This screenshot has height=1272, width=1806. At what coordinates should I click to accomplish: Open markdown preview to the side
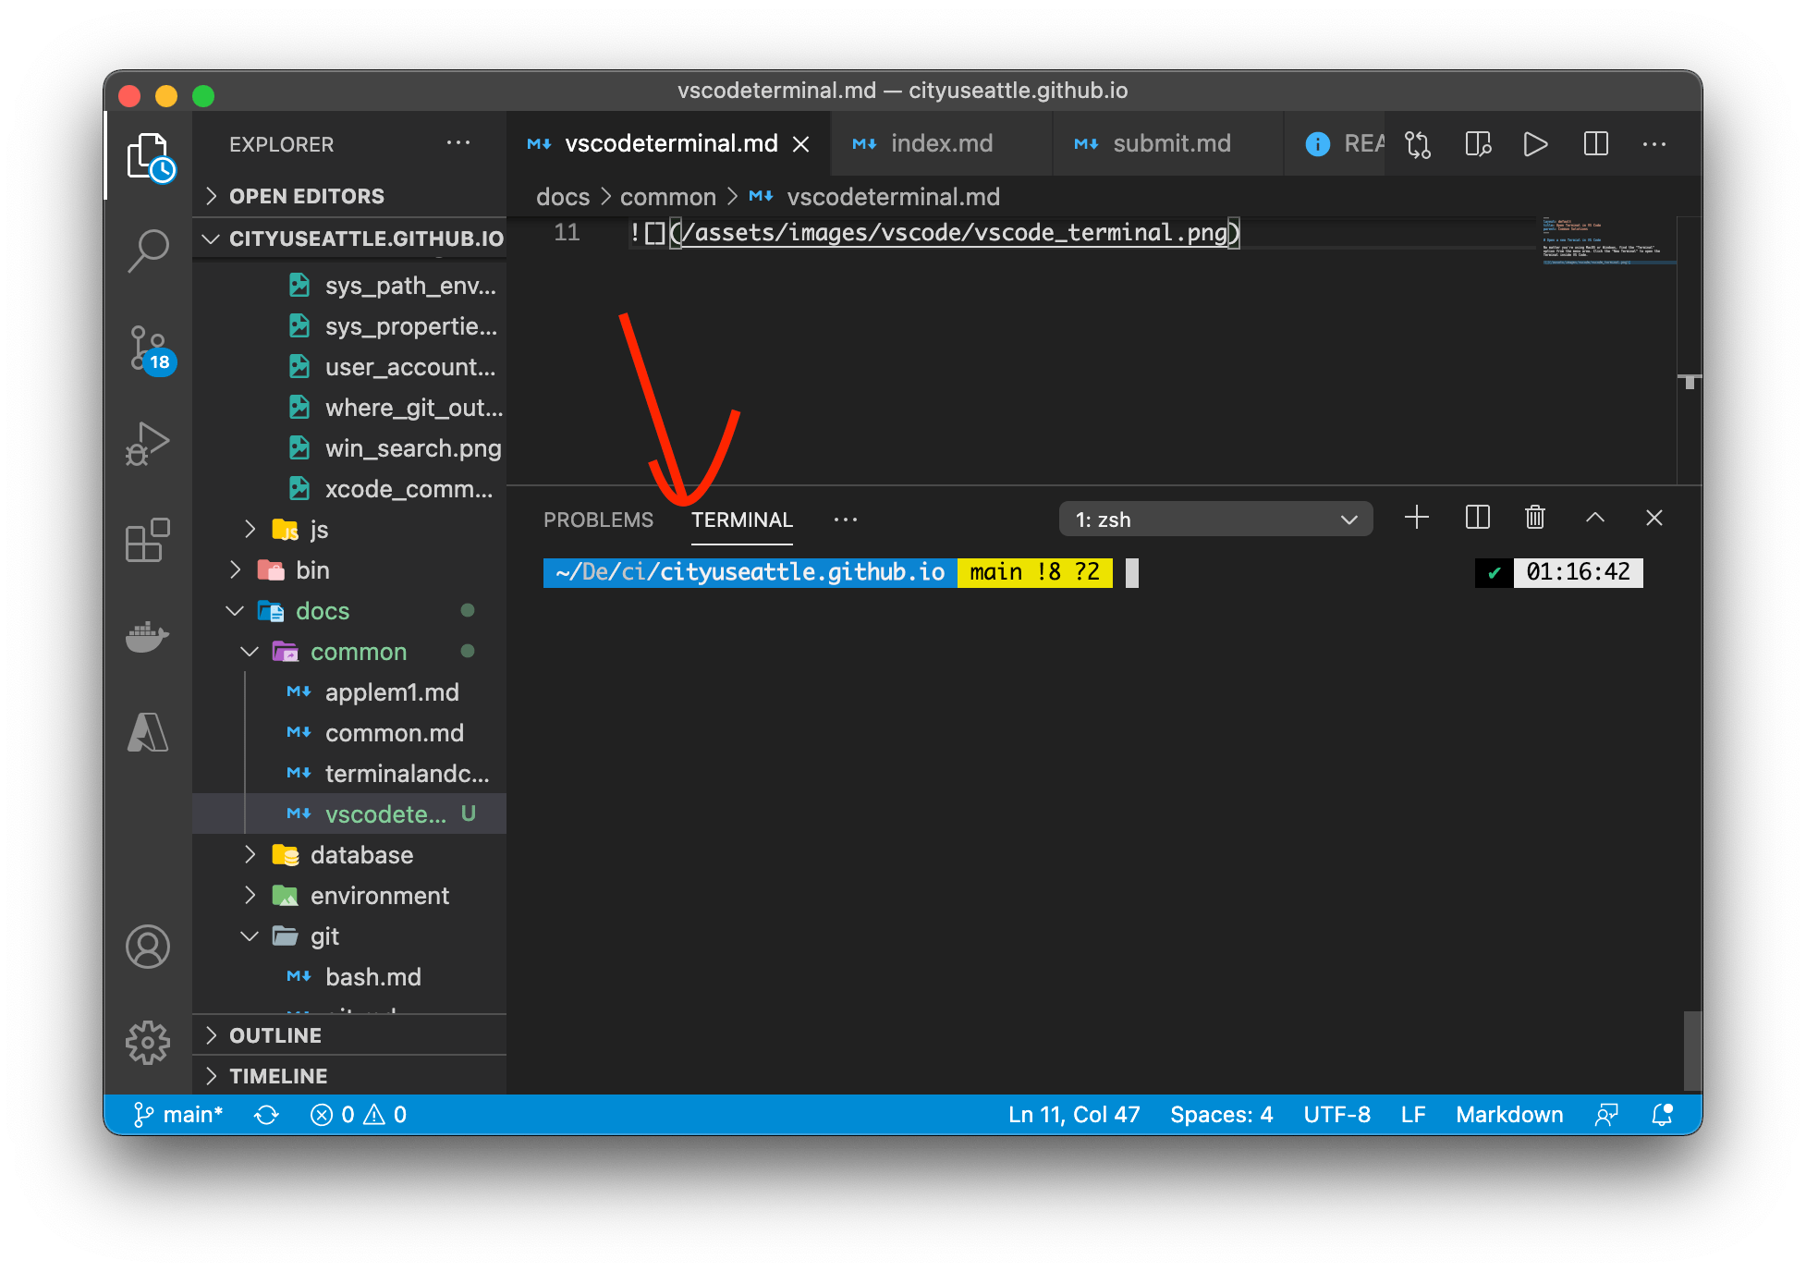point(1477,144)
